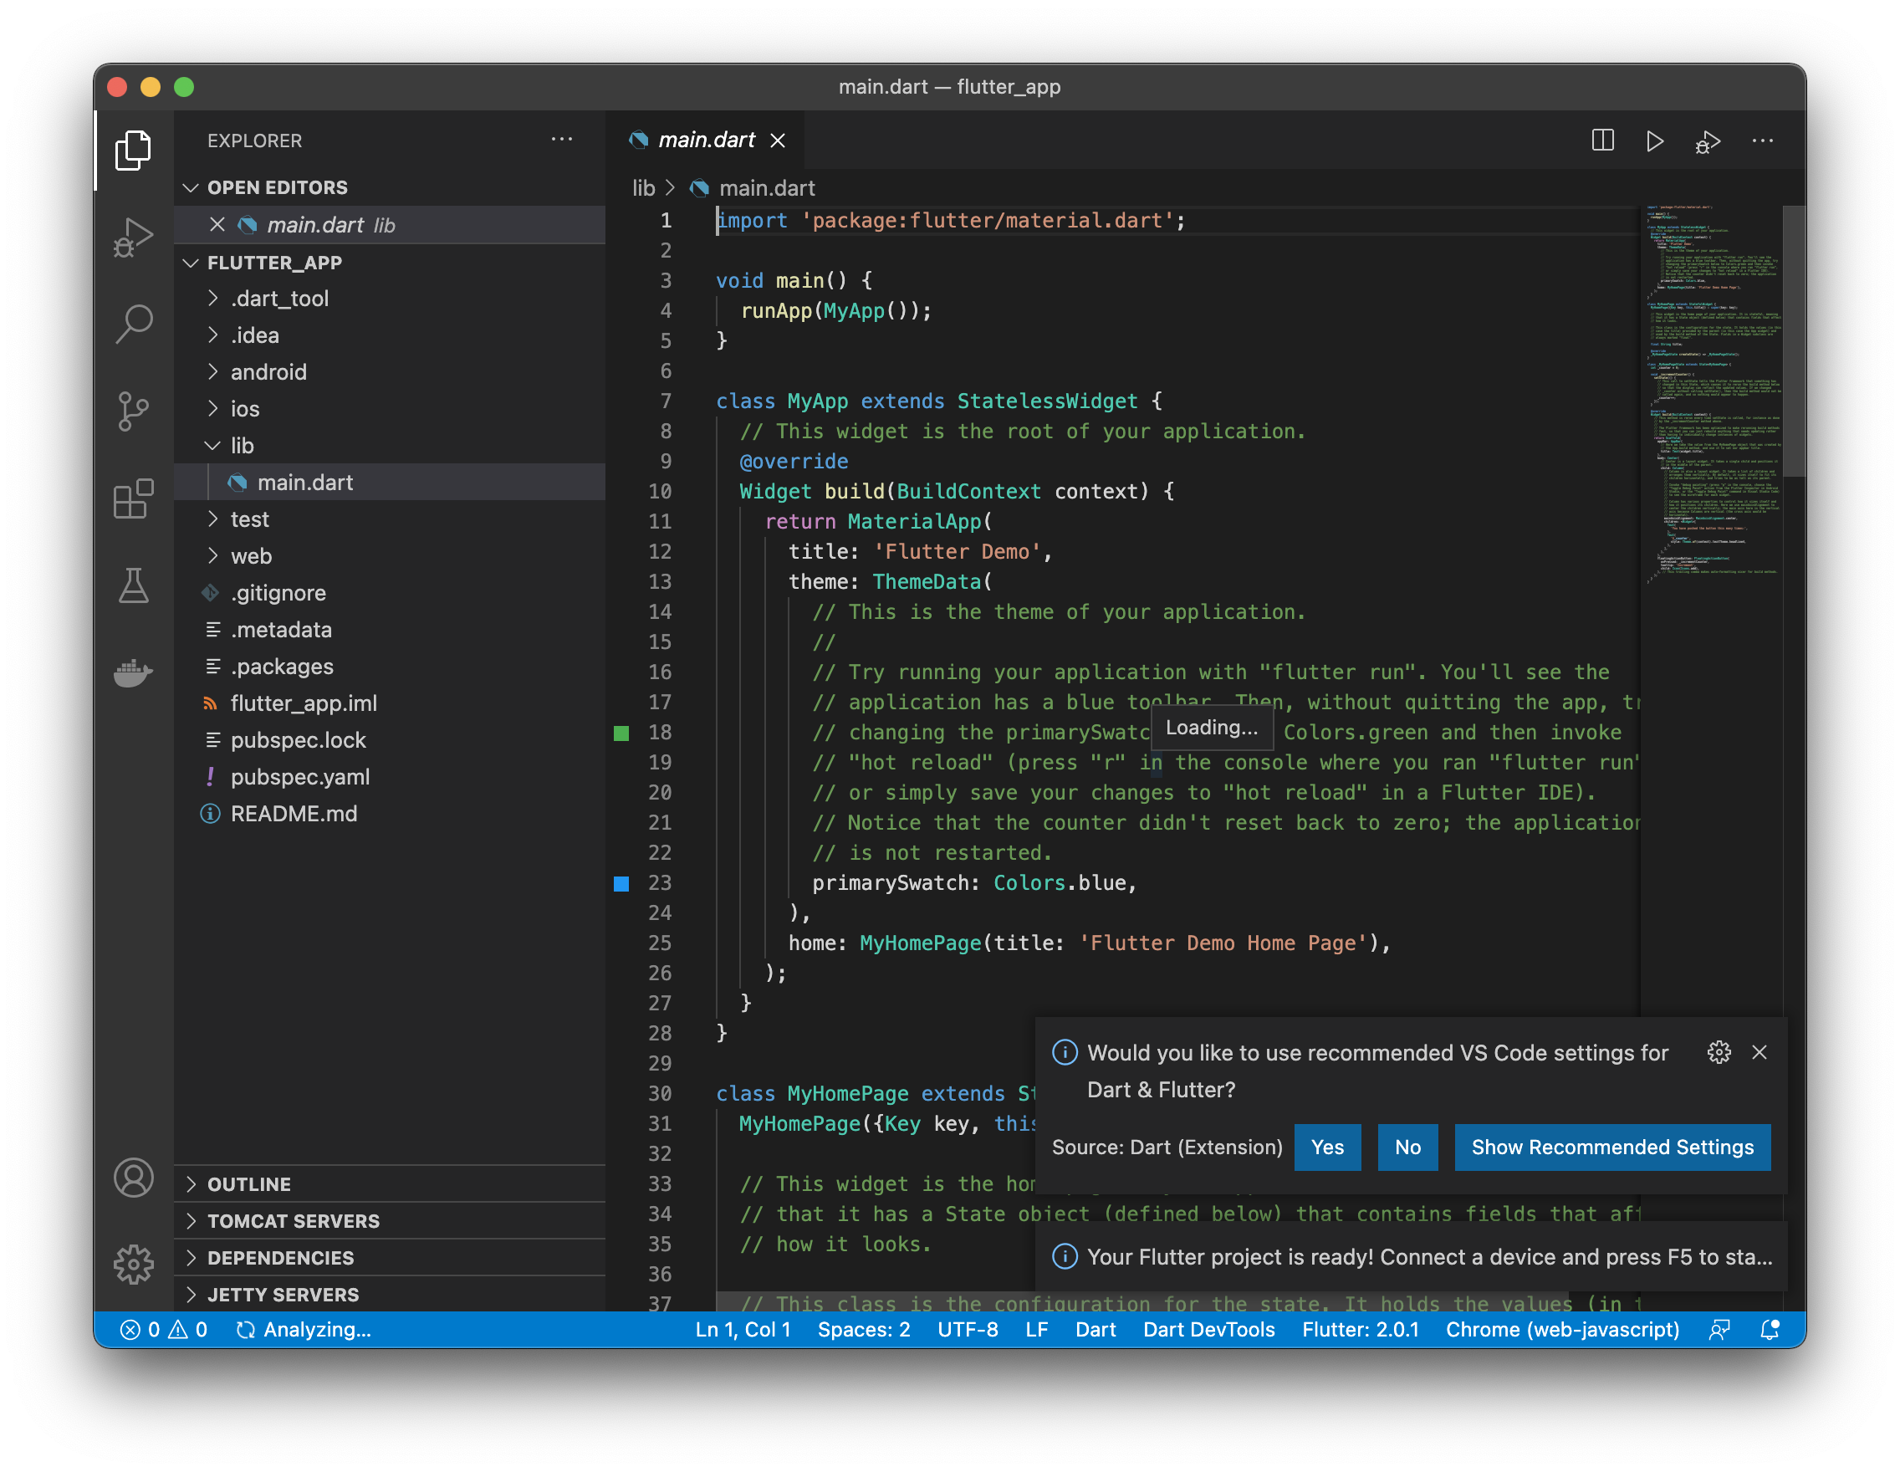The height and width of the screenshot is (1472, 1900).
Task: Expand the .idea folder
Action: coord(390,335)
